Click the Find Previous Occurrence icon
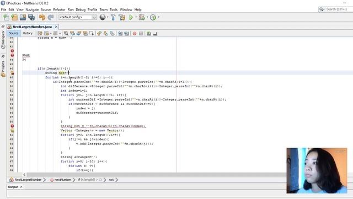Viewport: 353px width, 199px height. tap(72, 33)
